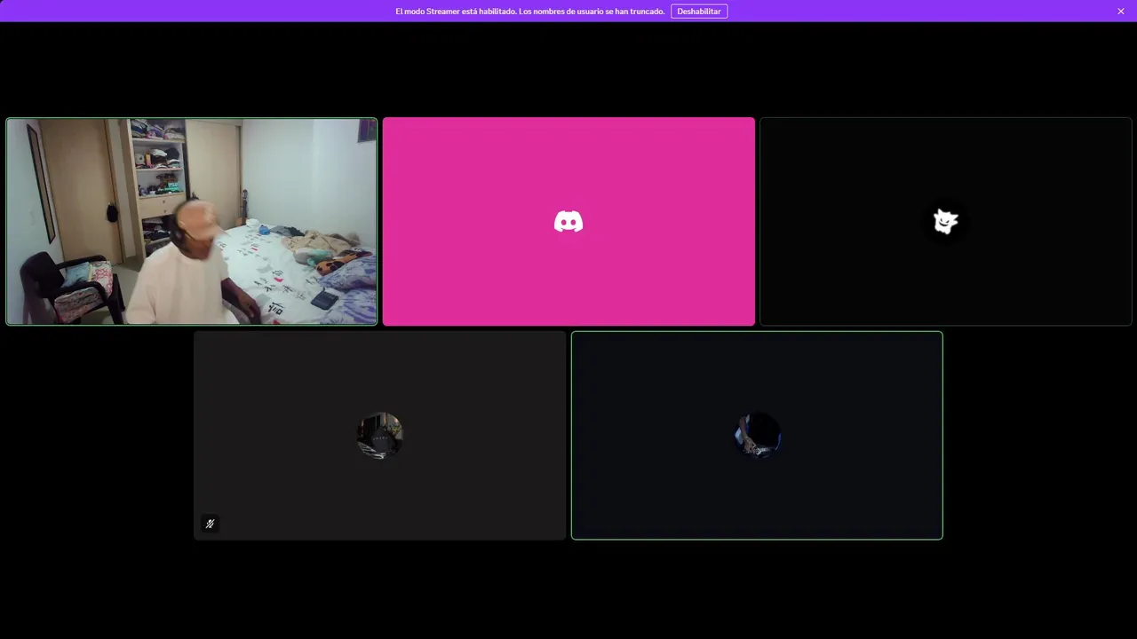1137x639 pixels.
Task: Click the white creature avatar in the black tile
Action: (x=946, y=221)
